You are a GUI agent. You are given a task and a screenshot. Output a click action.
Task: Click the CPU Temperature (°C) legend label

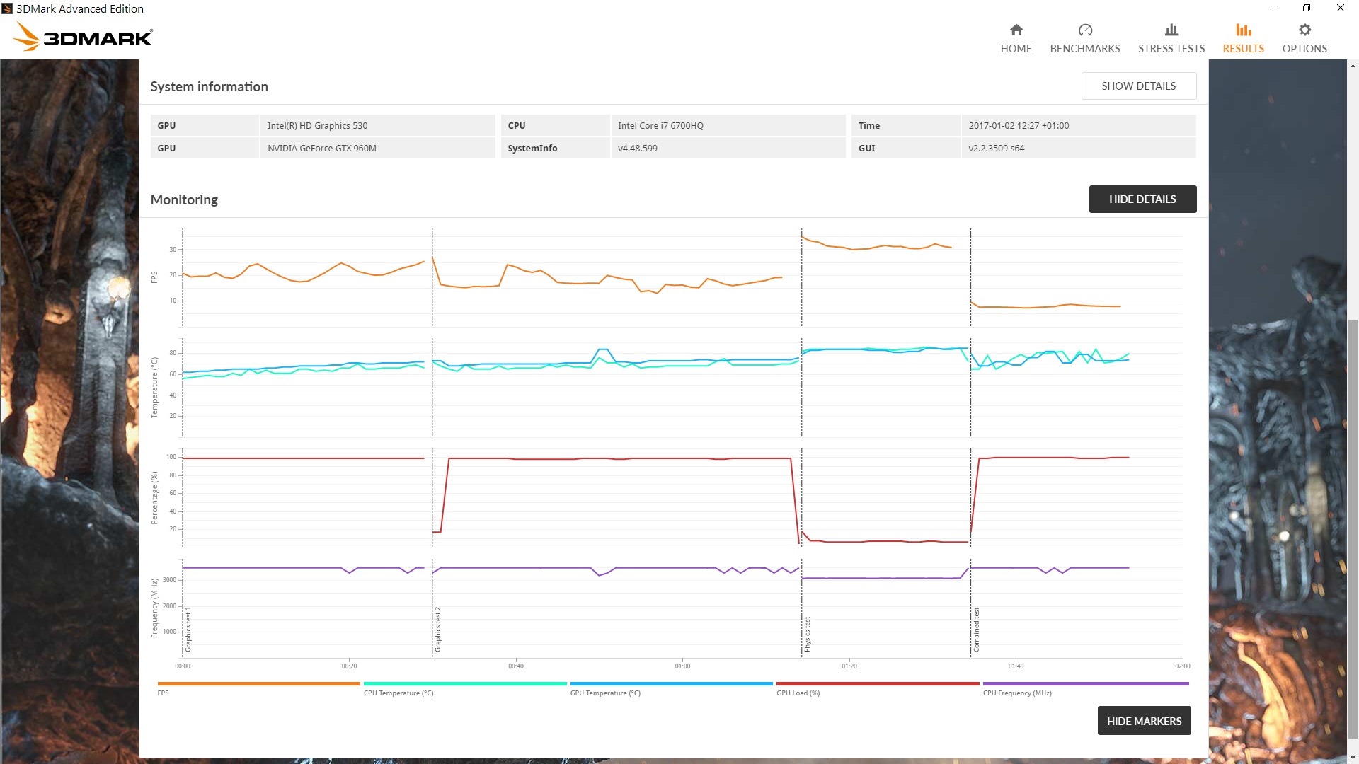pos(398,693)
